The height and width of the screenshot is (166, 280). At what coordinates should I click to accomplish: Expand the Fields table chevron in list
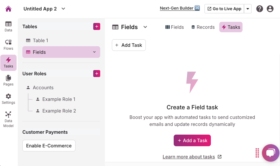[94, 52]
